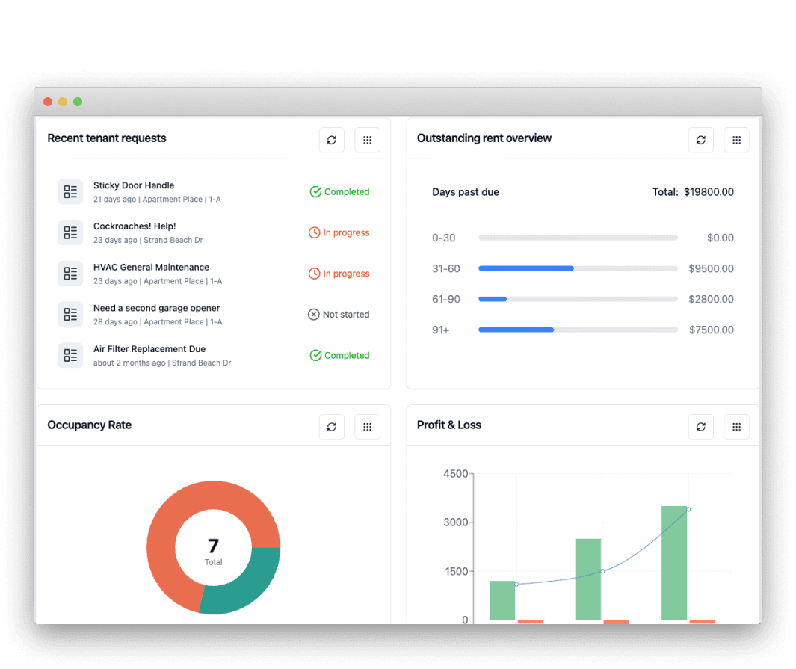Screen dimensions: 796x669
Task: Click In progress clock icon for HVAC Maintenance
Action: (314, 274)
